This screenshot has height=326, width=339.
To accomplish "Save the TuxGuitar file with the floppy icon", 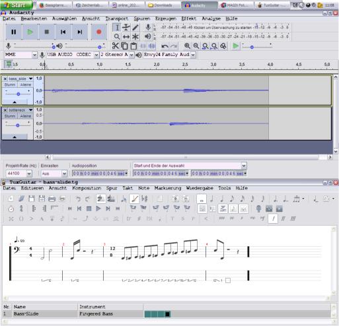I will pyautogui.click(x=32, y=199).
